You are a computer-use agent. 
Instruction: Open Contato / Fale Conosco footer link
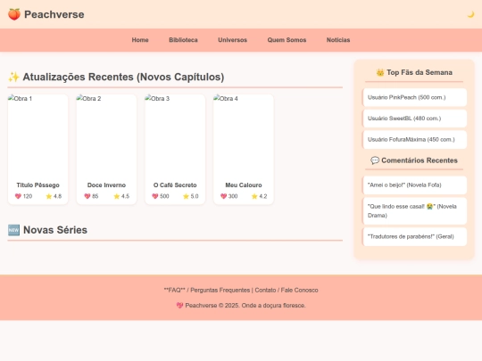coord(287,290)
